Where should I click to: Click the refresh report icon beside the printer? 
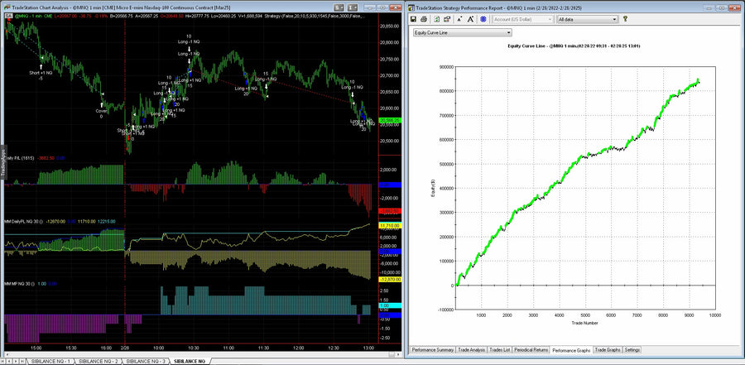(436, 19)
